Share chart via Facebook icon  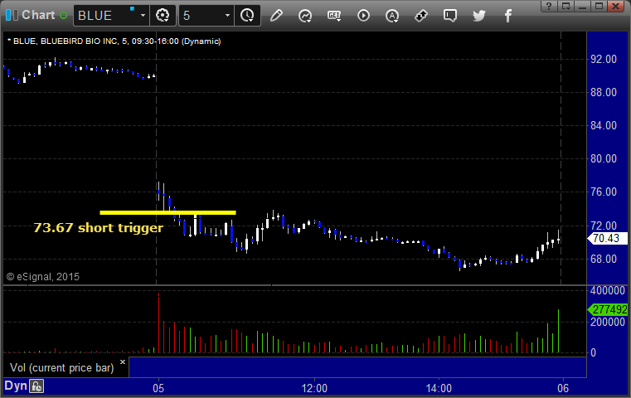click(507, 16)
